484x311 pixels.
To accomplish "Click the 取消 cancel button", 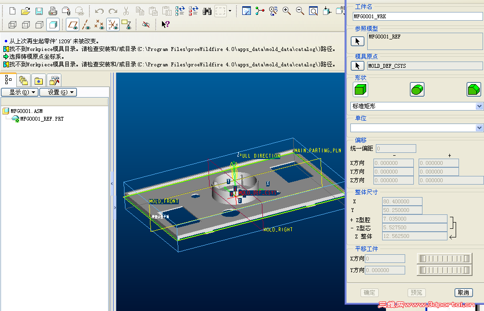I will tap(464, 292).
